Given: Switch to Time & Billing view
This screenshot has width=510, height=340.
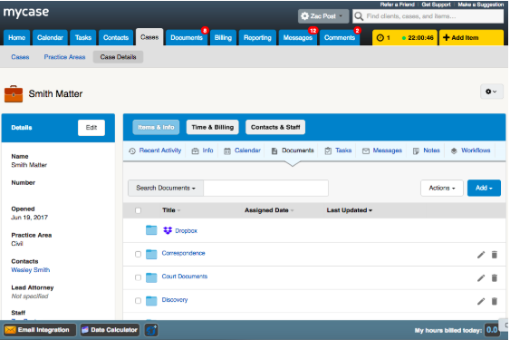Looking at the screenshot, I should (x=212, y=127).
